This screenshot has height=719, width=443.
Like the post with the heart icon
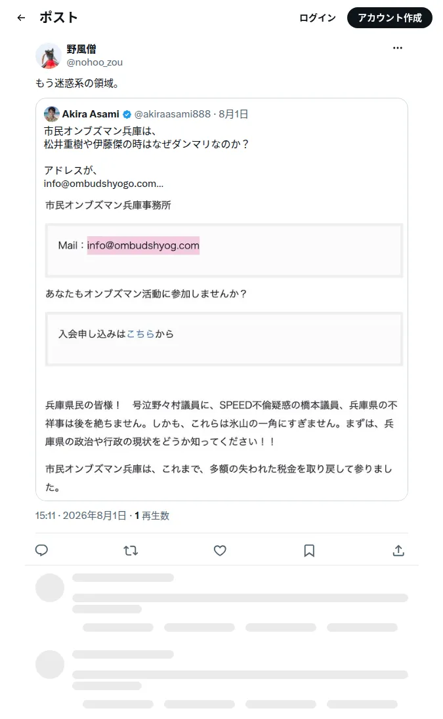point(220,550)
